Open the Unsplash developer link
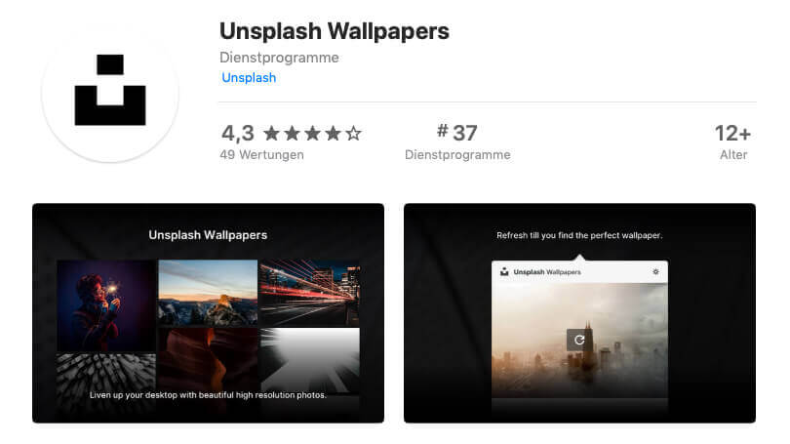The width and height of the screenshot is (790, 444). (249, 78)
